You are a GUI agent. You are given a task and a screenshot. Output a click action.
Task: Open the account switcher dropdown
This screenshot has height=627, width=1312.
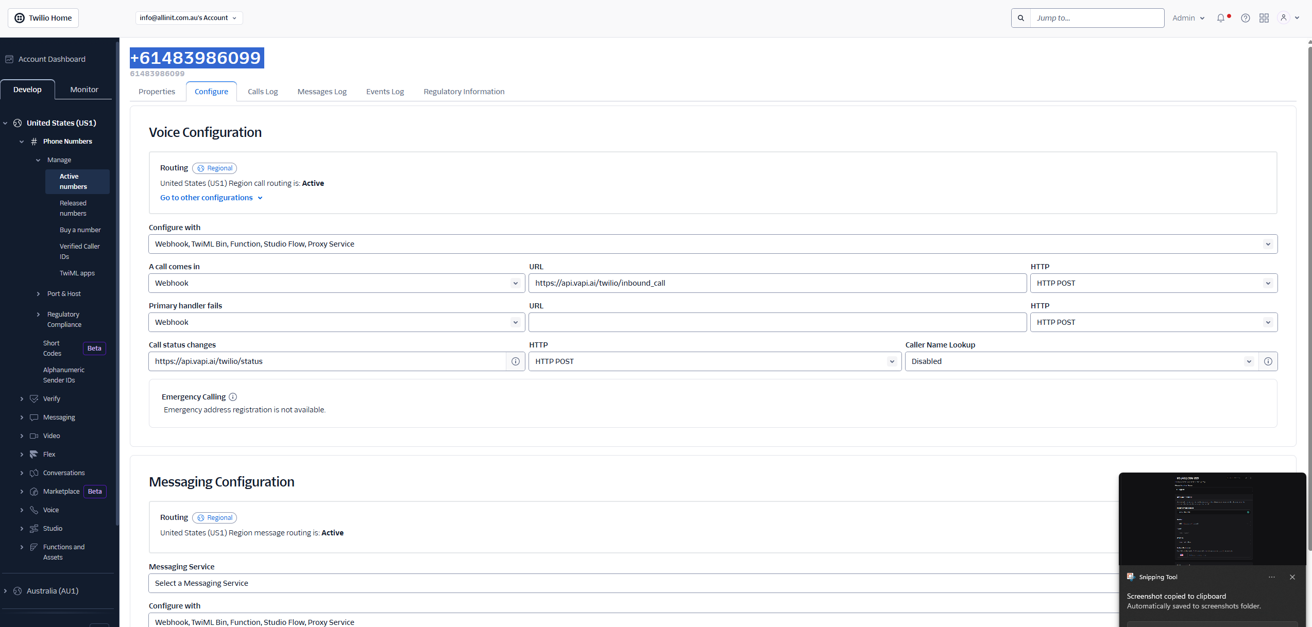(x=189, y=18)
